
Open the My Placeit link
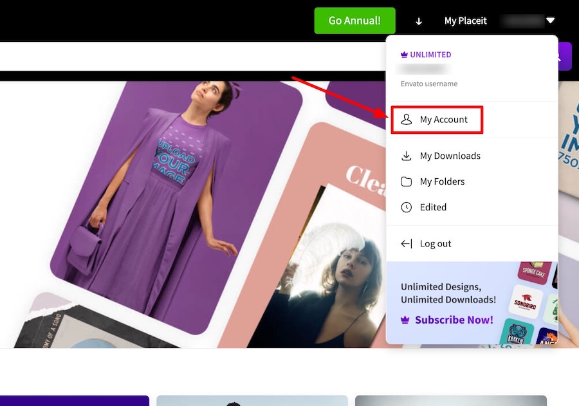pyautogui.click(x=465, y=21)
